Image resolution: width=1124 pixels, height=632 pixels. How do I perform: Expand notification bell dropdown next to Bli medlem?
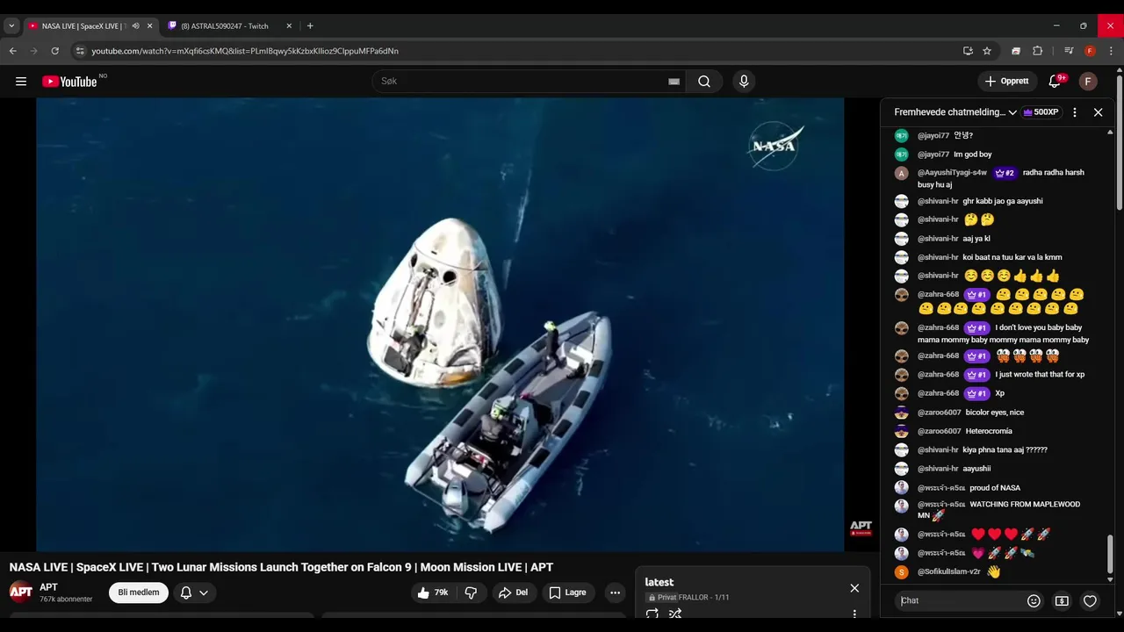(195, 592)
